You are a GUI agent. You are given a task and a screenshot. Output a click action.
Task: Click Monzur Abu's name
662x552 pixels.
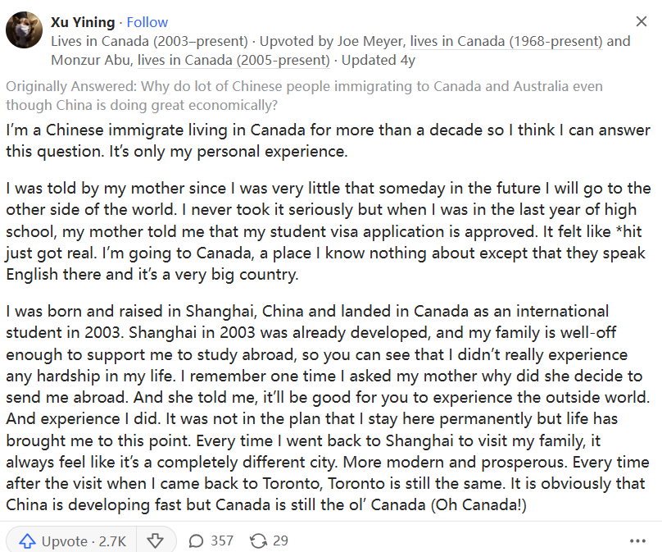(91, 61)
